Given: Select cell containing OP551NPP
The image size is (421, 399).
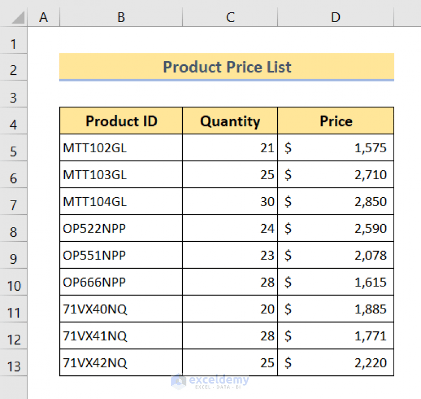Looking at the screenshot, I should [121, 255].
